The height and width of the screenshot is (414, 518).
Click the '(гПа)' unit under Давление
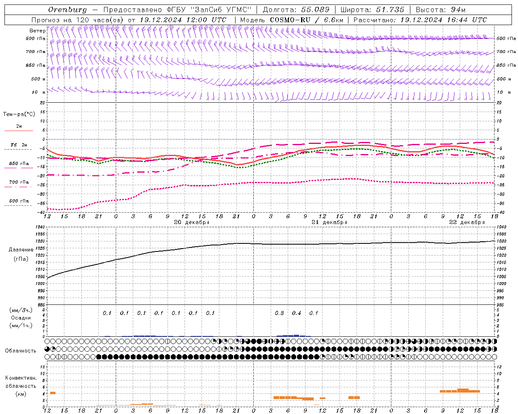pyautogui.click(x=21, y=259)
